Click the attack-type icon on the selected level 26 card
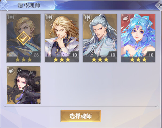This screenshot has width=162, height=128. pos(11,17)
